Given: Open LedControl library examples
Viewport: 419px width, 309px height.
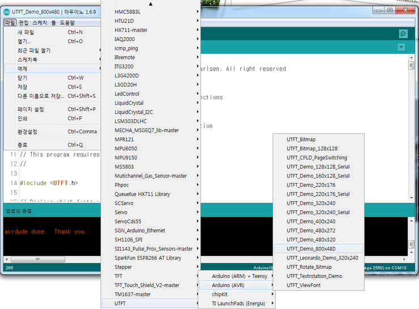Looking at the screenshot, I should pos(151,94).
